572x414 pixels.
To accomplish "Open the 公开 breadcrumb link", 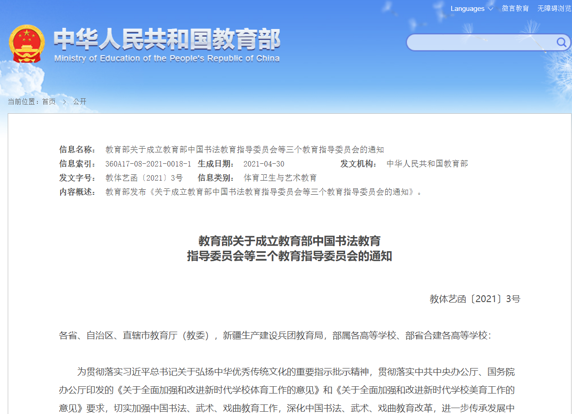I will [80, 101].
